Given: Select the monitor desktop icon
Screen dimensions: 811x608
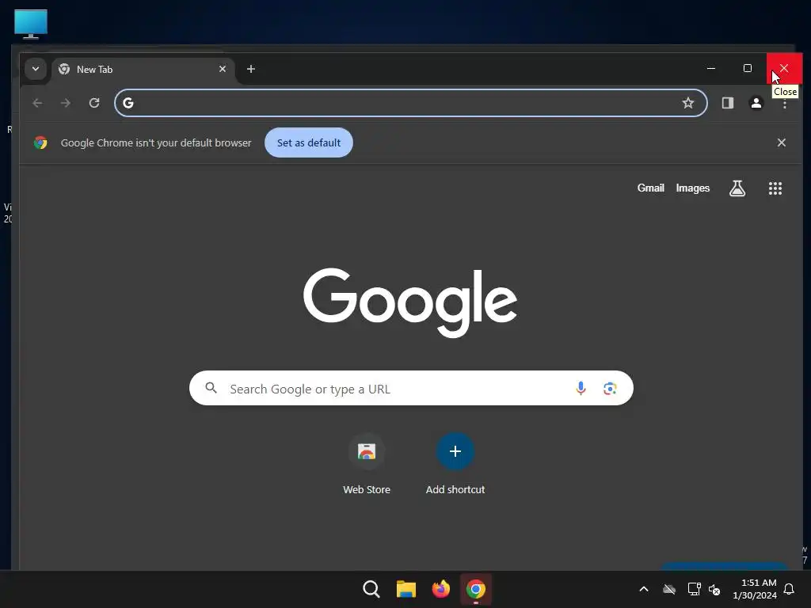Looking at the screenshot, I should coord(31,25).
